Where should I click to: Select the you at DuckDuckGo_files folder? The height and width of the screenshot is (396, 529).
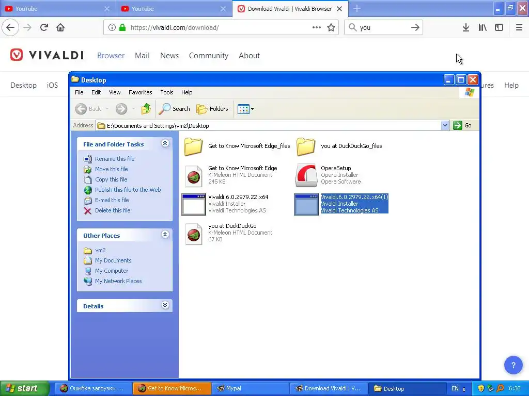[x=306, y=146]
